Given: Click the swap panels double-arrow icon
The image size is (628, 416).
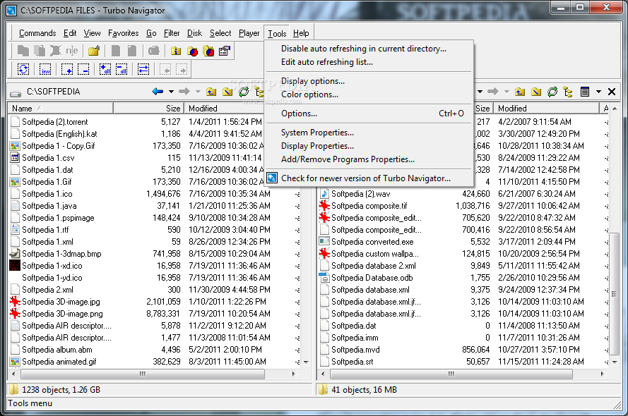Looking at the screenshot, I should click(143, 69).
